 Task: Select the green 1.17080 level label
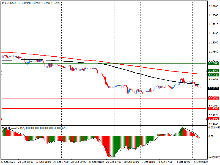[213, 63]
